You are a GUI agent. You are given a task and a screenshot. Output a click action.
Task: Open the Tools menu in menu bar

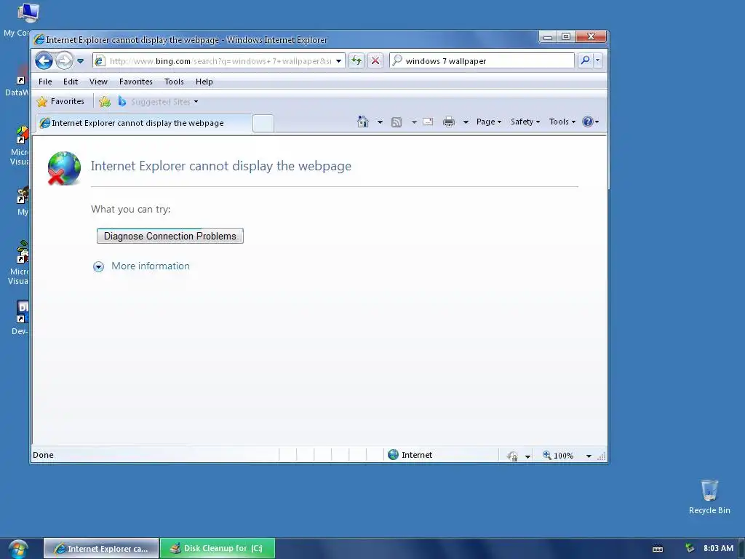click(x=174, y=82)
